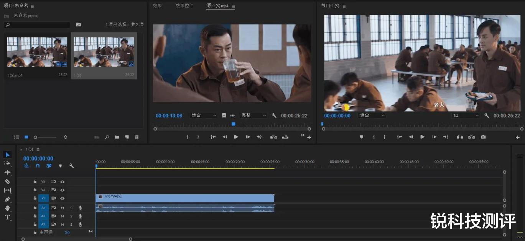Select the 源:1(5).mp4 tab
The height and width of the screenshot is (241, 525).
point(217,6)
